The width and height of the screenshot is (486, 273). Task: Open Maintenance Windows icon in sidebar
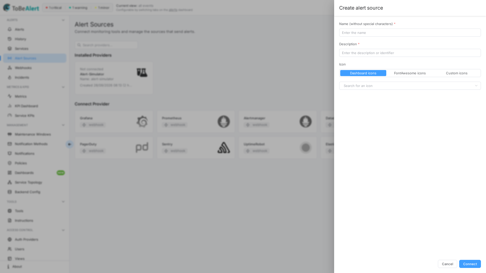(x=10, y=134)
